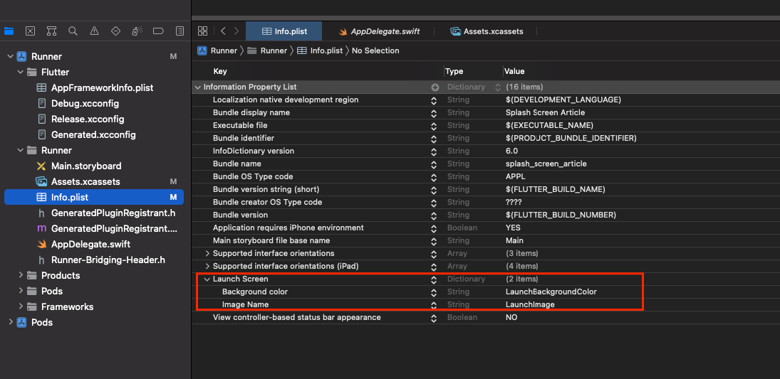Collapse the Launch Screen dictionary row
The width and height of the screenshot is (780, 379).
(207, 279)
